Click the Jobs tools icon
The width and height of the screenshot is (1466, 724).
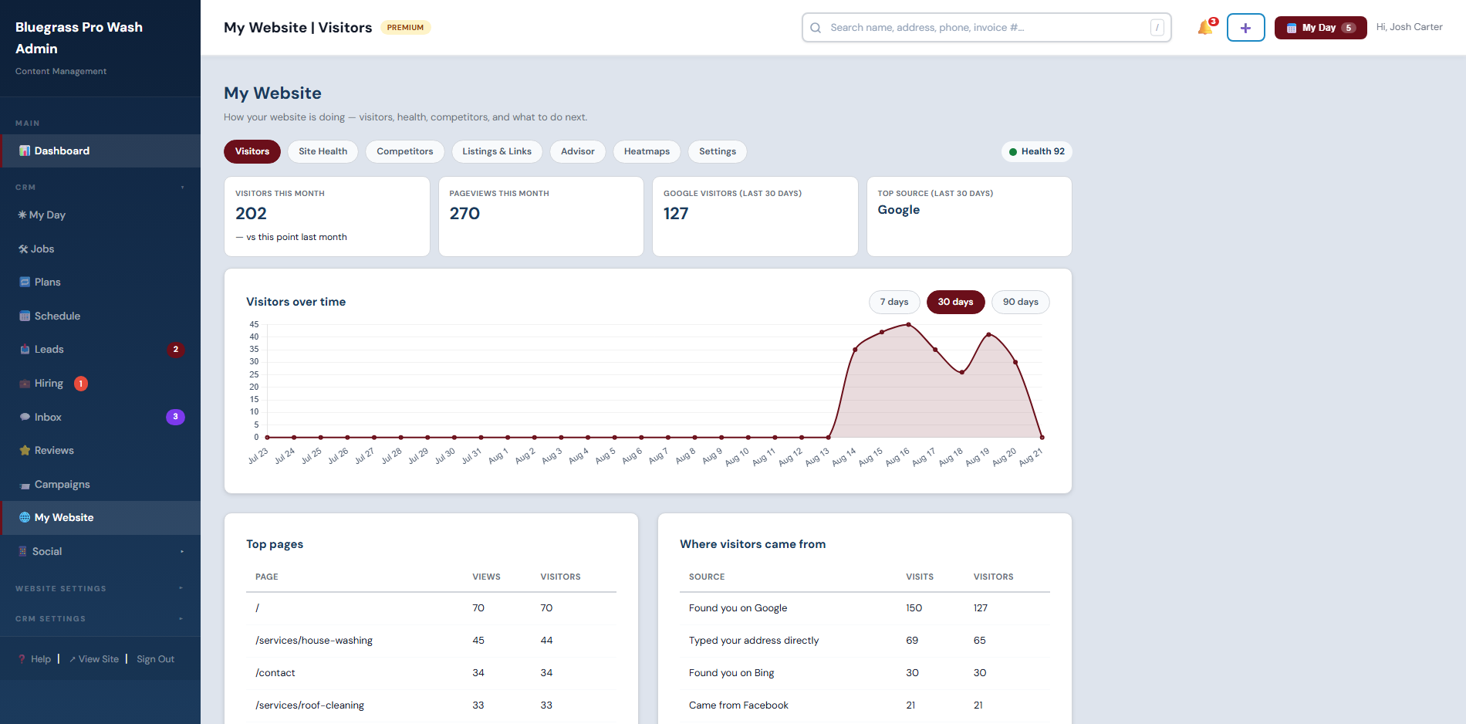(23, 249)
